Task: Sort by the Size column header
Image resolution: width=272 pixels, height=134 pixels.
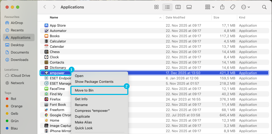Action: (x=216, y=17)
